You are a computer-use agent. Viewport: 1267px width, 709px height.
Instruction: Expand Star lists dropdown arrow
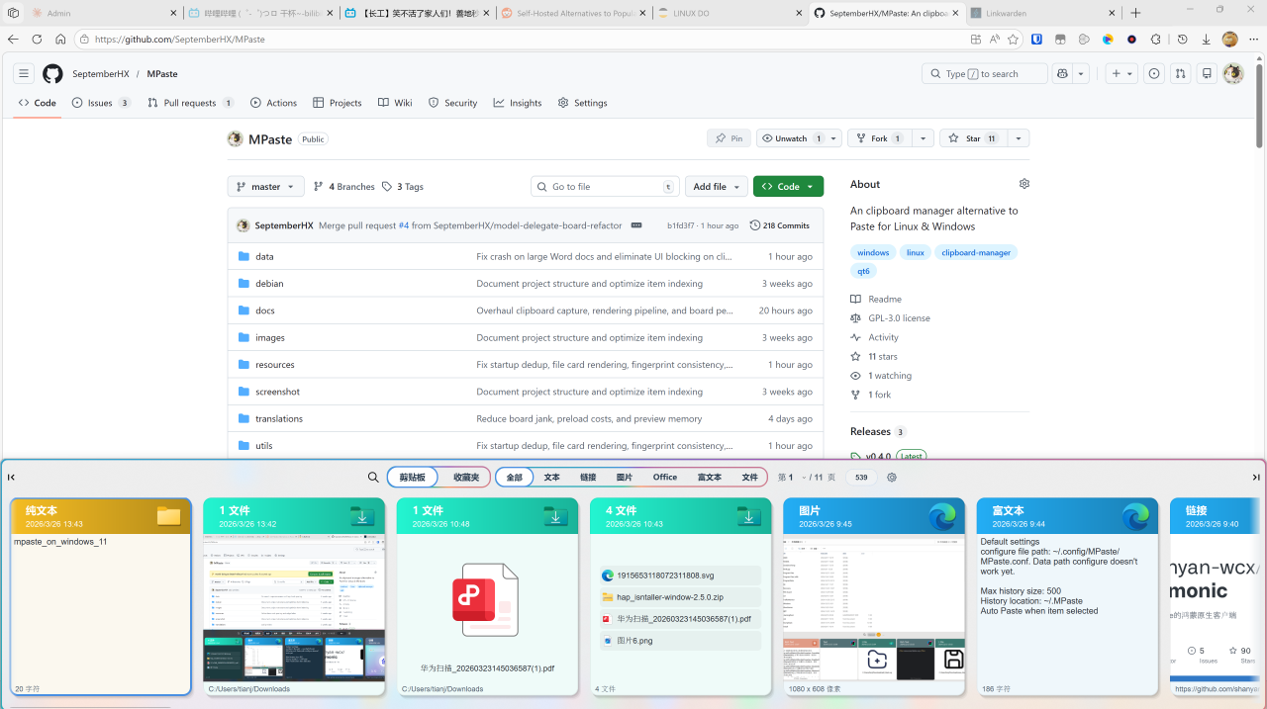click(x=1018, y=138)
